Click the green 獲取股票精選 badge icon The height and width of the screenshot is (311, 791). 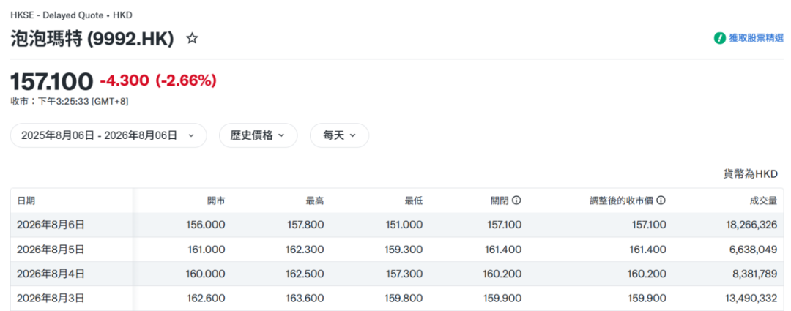[719, 38]
